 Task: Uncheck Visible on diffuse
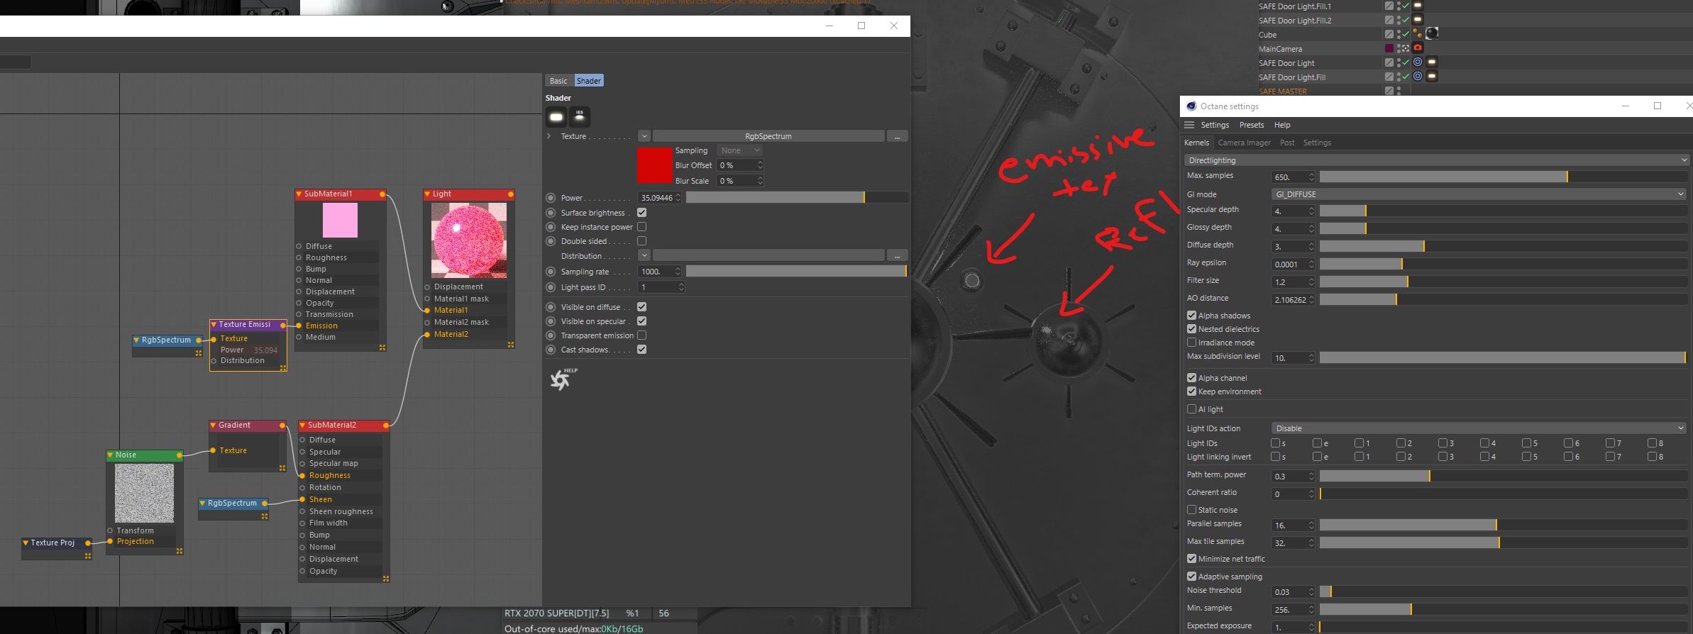(641, 307)
